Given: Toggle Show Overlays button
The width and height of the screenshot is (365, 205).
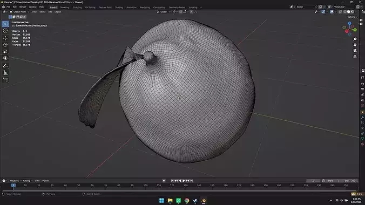Looking at the screenshot, I should point(332,12).
